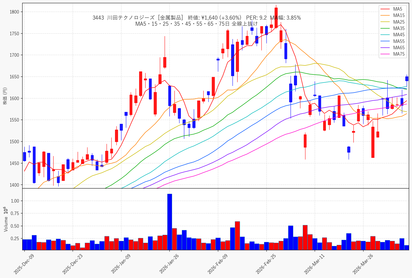The height and width of the screenshot is (278, 412).
Task: Click the 1.00 volume axis tick label
Action: [15, 201]
